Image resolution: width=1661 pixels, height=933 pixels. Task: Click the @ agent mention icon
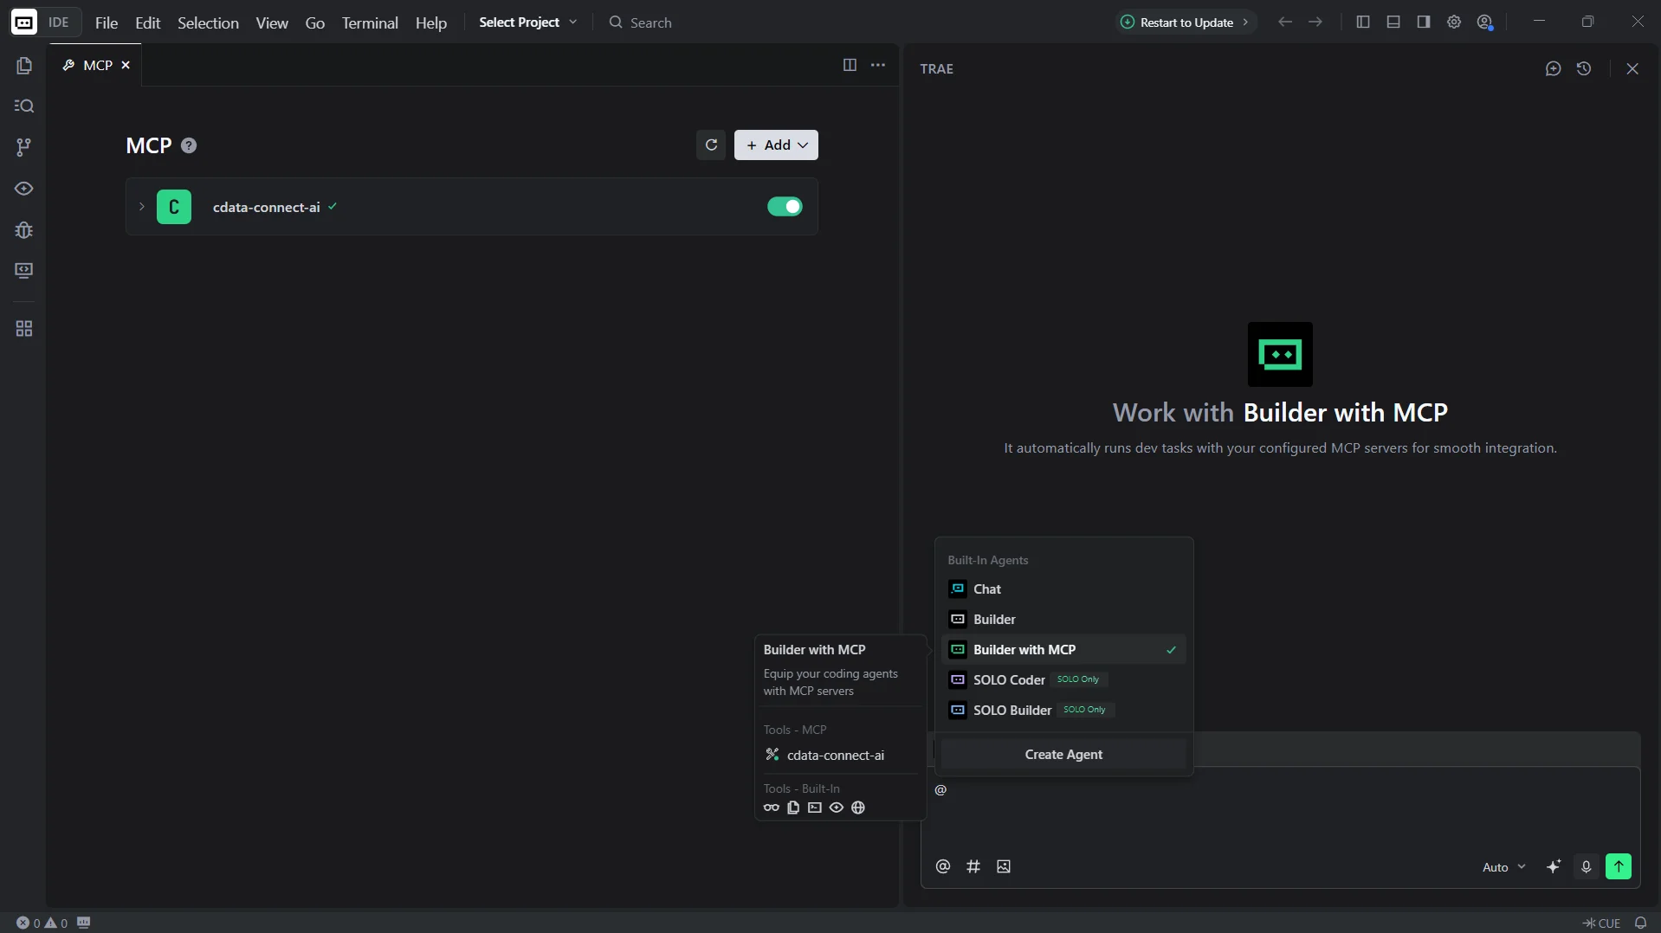click(943, 866)
